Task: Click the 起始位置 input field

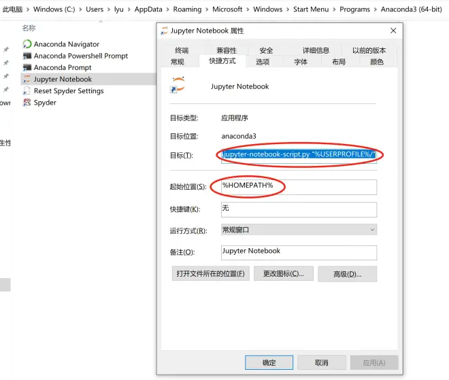Action: (299, 187)
